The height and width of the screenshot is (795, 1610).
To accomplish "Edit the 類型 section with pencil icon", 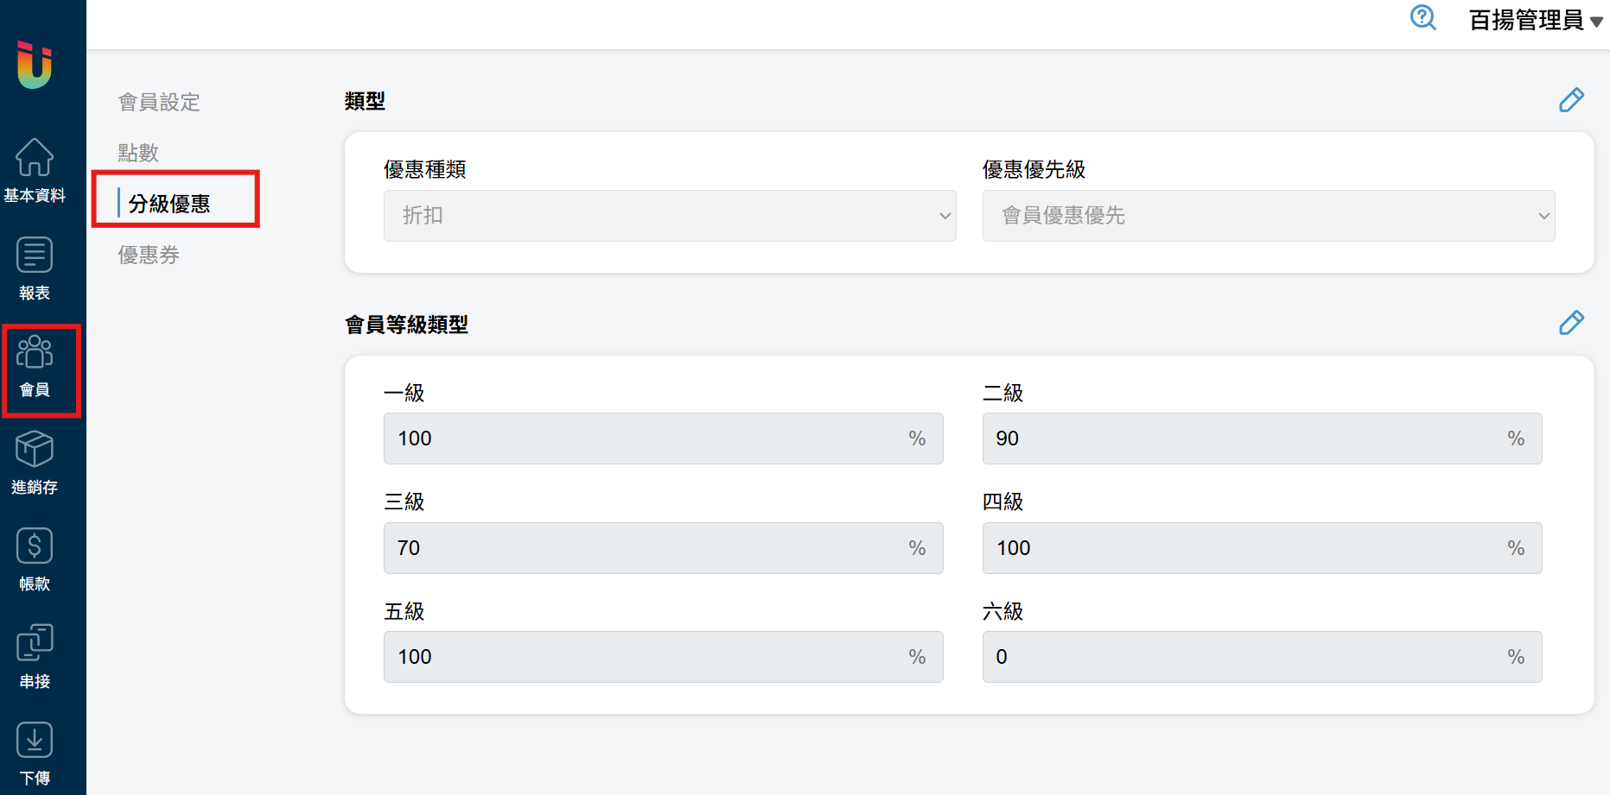I will coord(1571,100).
